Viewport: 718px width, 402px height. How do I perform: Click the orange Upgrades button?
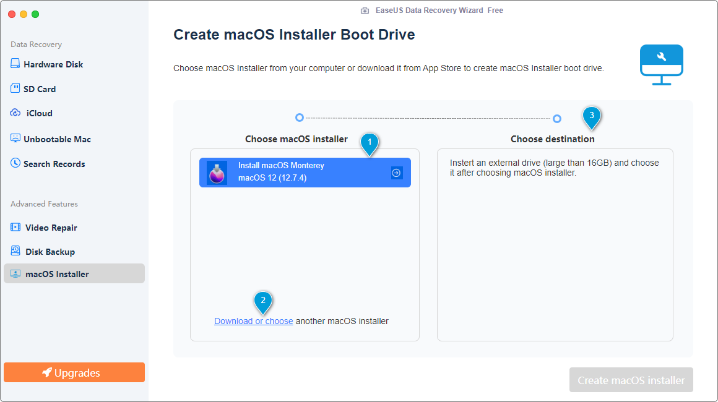(x=74, y=372)
